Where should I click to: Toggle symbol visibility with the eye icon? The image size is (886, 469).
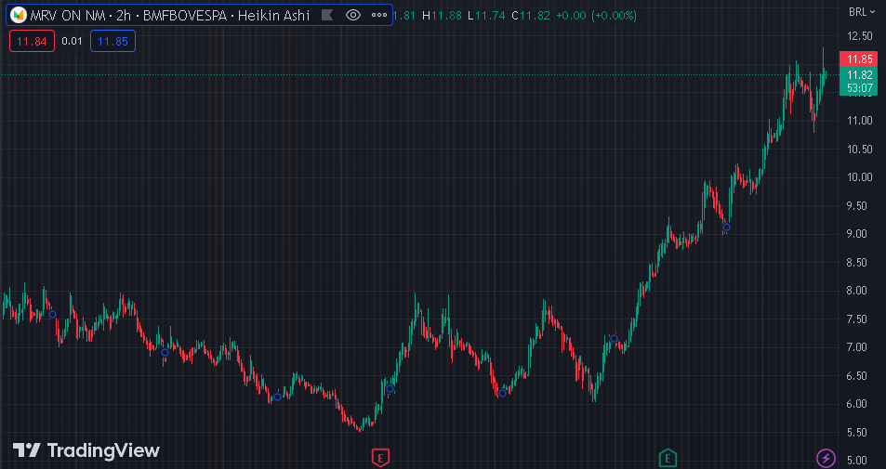coord(353,15)
